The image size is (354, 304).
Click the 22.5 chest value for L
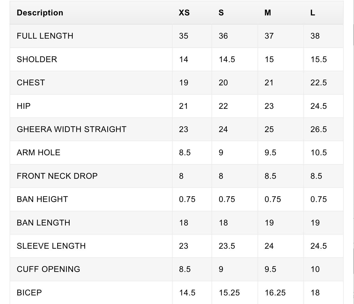point(319,83)
